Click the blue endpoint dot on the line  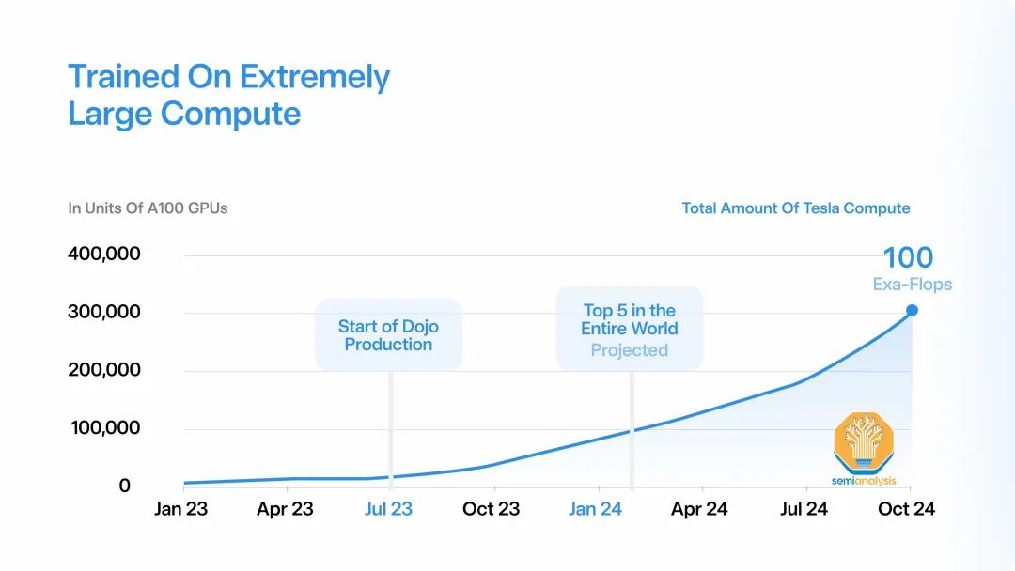pyautogui.click(x=912, y=311)
